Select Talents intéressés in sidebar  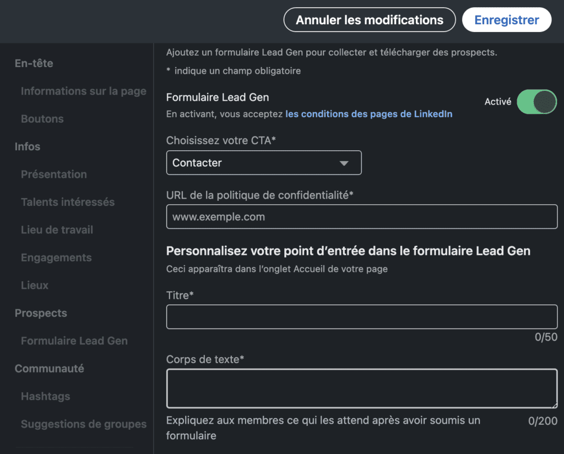(67, 202)
